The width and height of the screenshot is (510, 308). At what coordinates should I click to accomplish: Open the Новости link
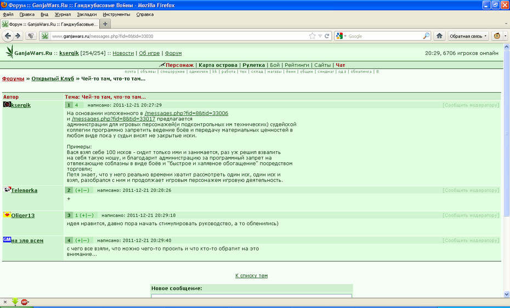(x=123, y=53)
